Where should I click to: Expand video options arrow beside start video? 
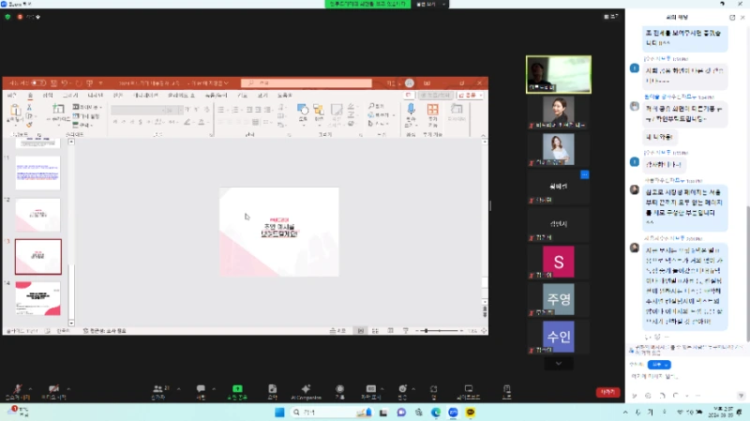pyautogui.click(x=68, y=388)
